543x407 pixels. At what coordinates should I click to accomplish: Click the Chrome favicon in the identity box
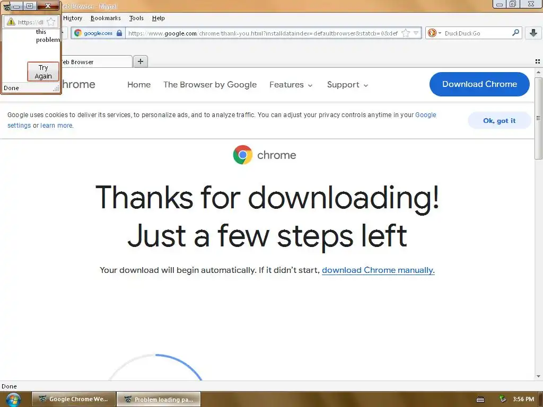pyautogui.click(x=77, y=33)
